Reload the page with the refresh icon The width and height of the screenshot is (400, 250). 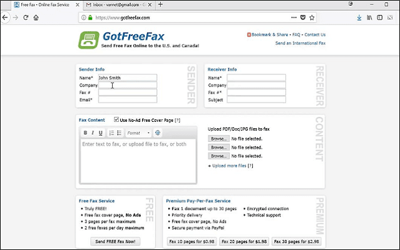point(26,17)
